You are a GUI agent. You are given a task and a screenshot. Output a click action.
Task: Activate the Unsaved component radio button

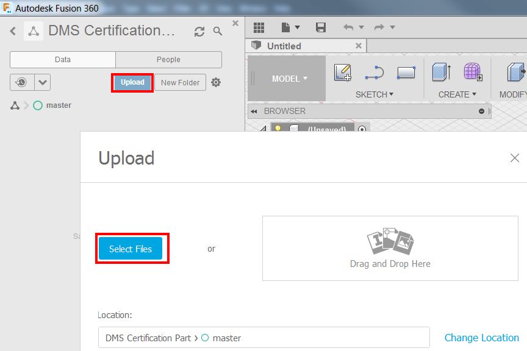(x=362, y=129)
